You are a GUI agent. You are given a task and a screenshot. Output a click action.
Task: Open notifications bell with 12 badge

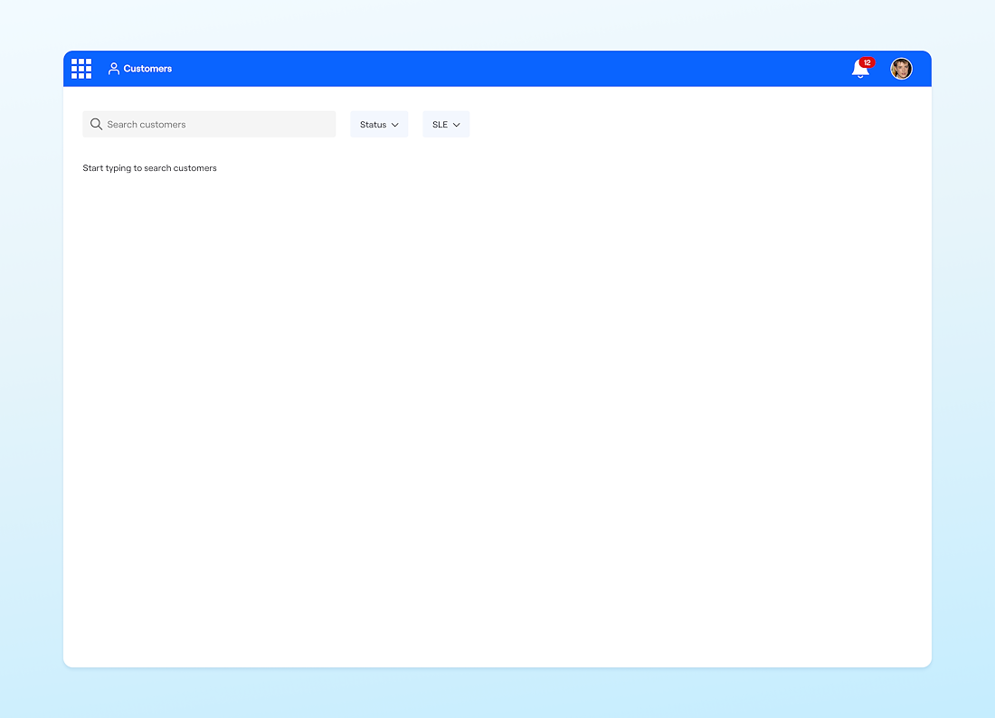(x=862, y=68)
